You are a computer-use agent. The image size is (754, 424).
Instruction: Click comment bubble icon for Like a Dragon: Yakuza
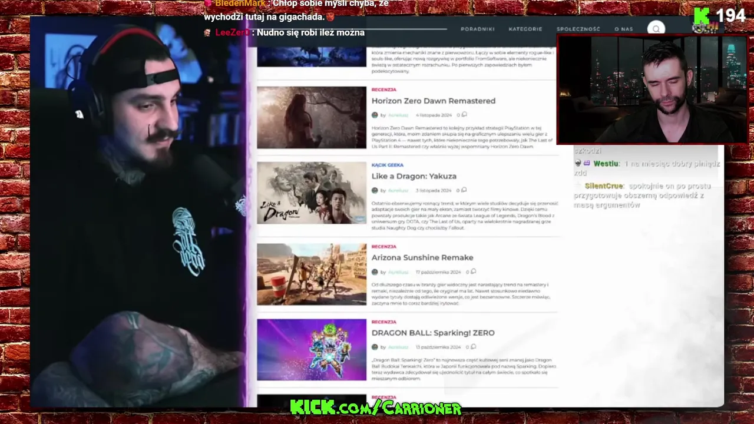(x=464, y=190)
